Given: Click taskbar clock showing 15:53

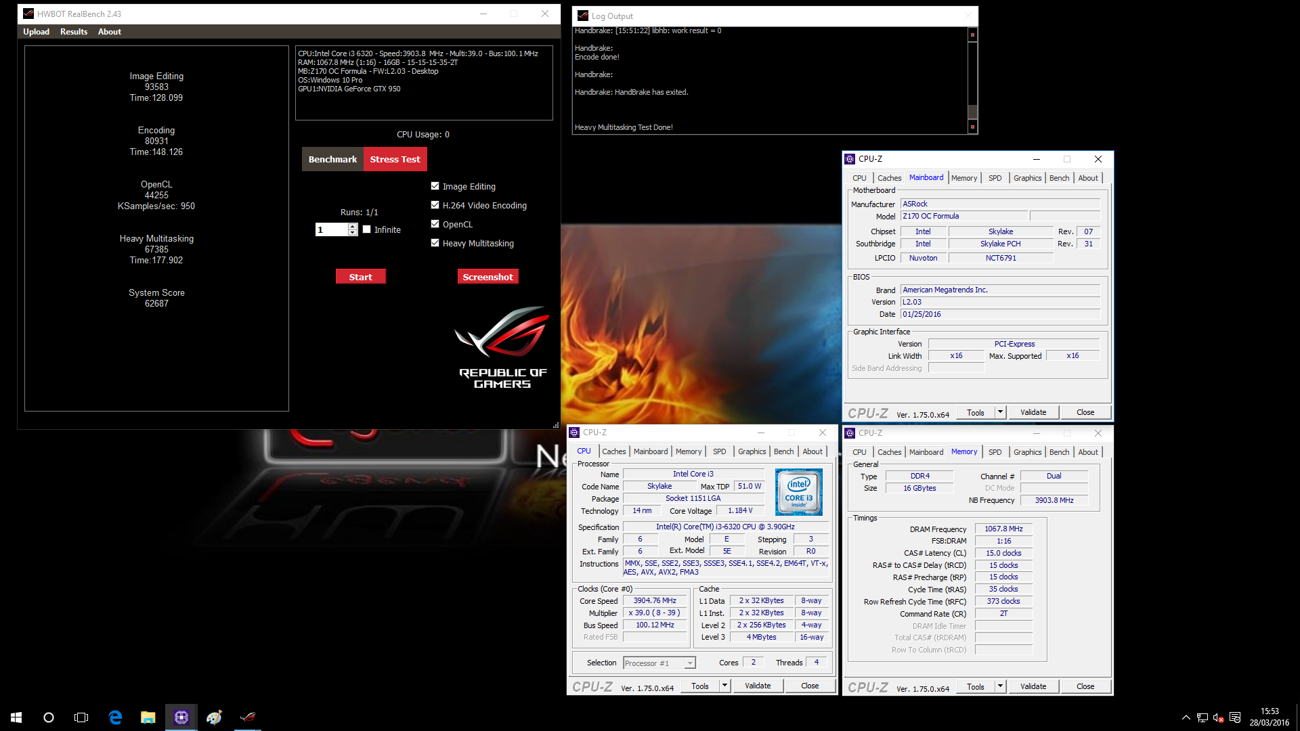Looking at the screenshot, I should click(x=1270, y=711).
